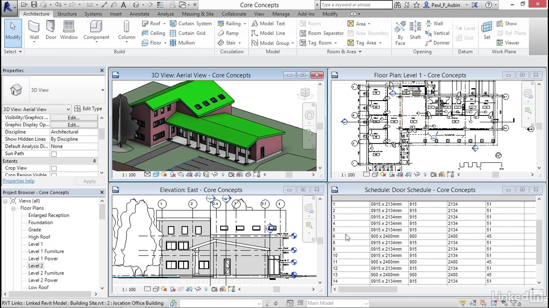Click the keyword search input field

point(356,5)
